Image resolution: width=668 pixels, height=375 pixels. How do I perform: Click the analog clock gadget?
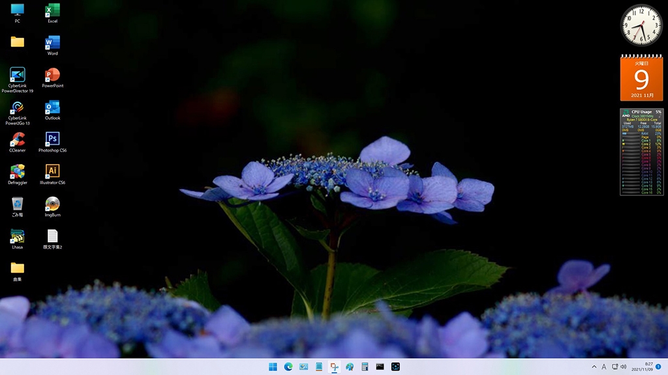click(641, 25)
